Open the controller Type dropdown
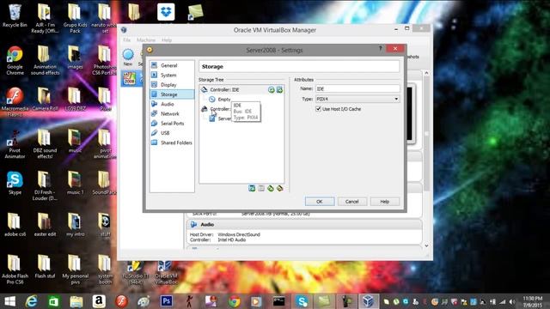The height and width of the screenshot is (309, 550). 357,100
